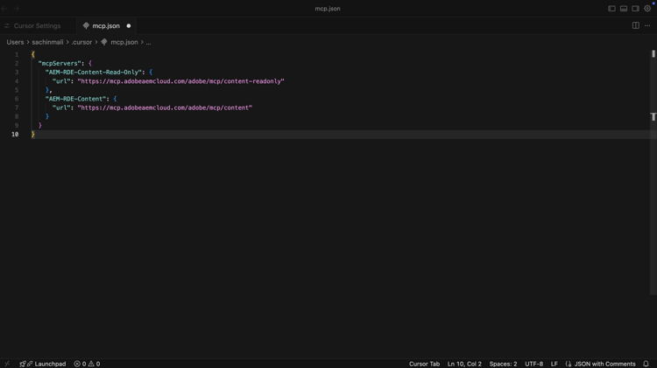Change file encoding UTF-8
Screen dimensions: 657x368
[x=533, y=364]
